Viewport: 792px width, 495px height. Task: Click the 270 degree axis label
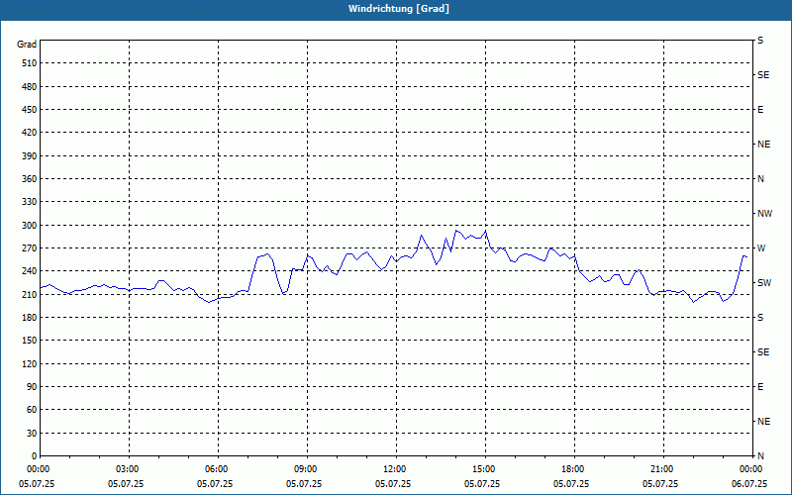(30, 248)
